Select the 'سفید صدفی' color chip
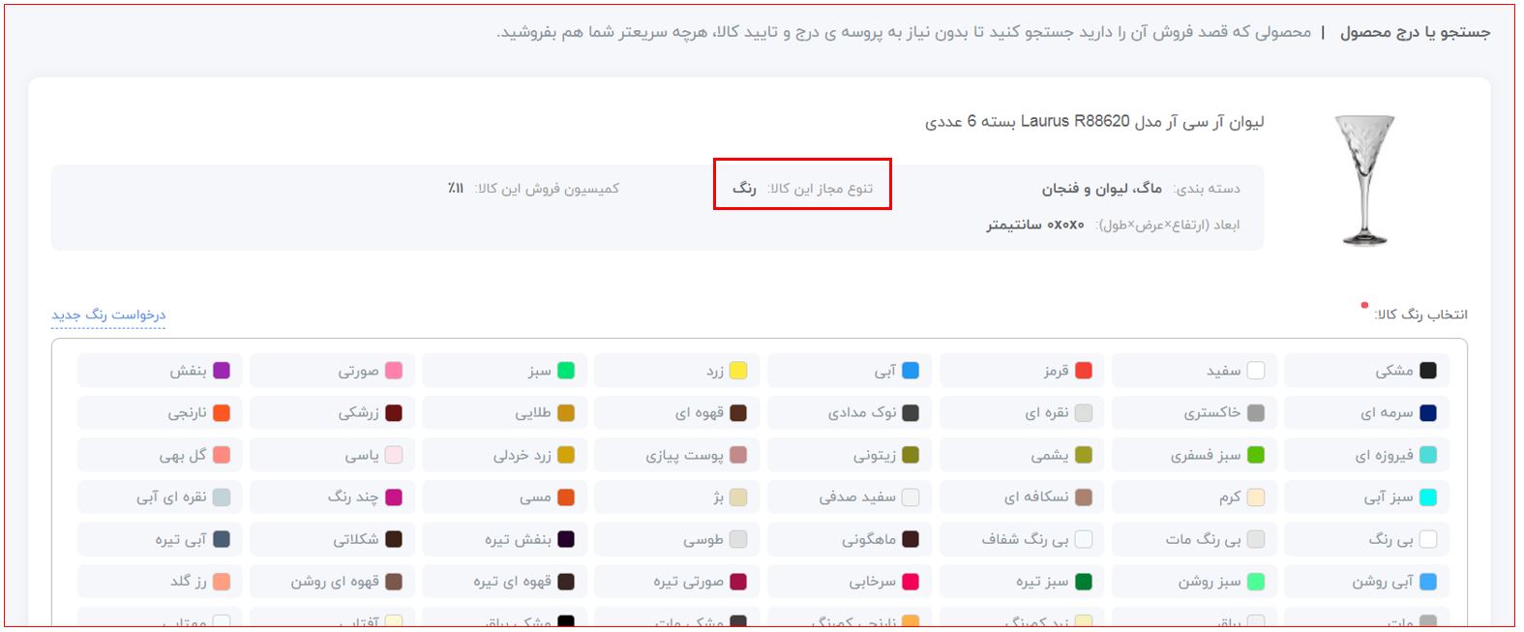The height and width of the screenshot is (632, 1524). click(850, 497)
